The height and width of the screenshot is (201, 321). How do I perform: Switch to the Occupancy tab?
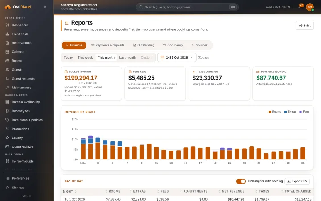tap(173, 45)
